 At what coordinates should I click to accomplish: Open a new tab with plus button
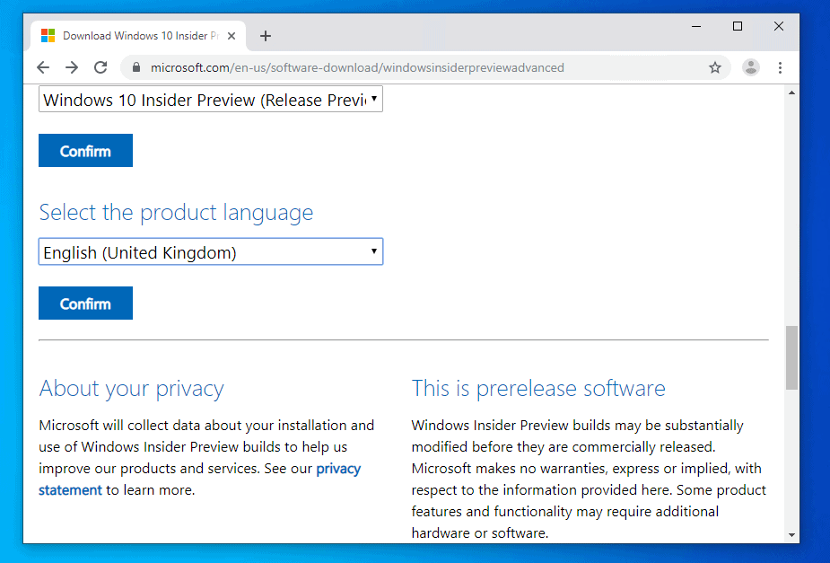tap(265, 36)
